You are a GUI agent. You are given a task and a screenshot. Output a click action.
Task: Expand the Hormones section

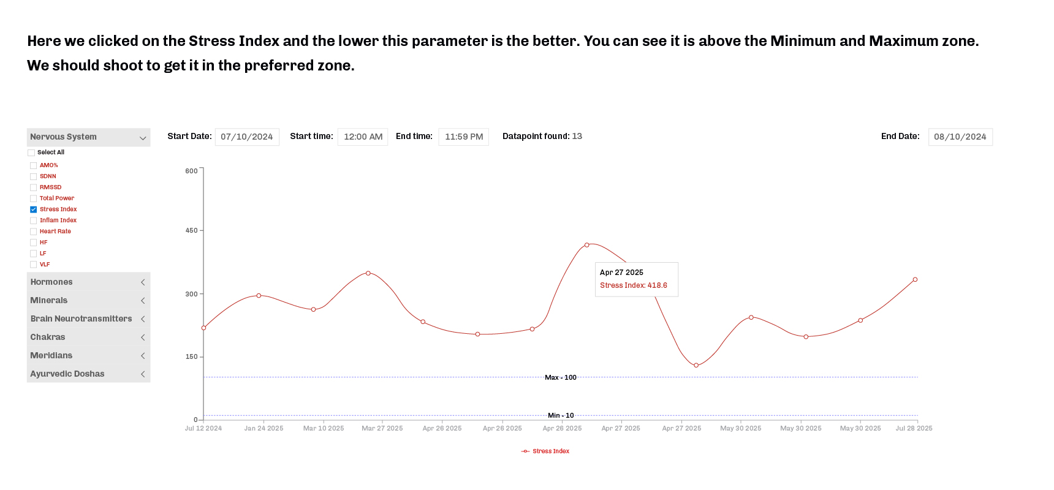(x=143, y=282)
